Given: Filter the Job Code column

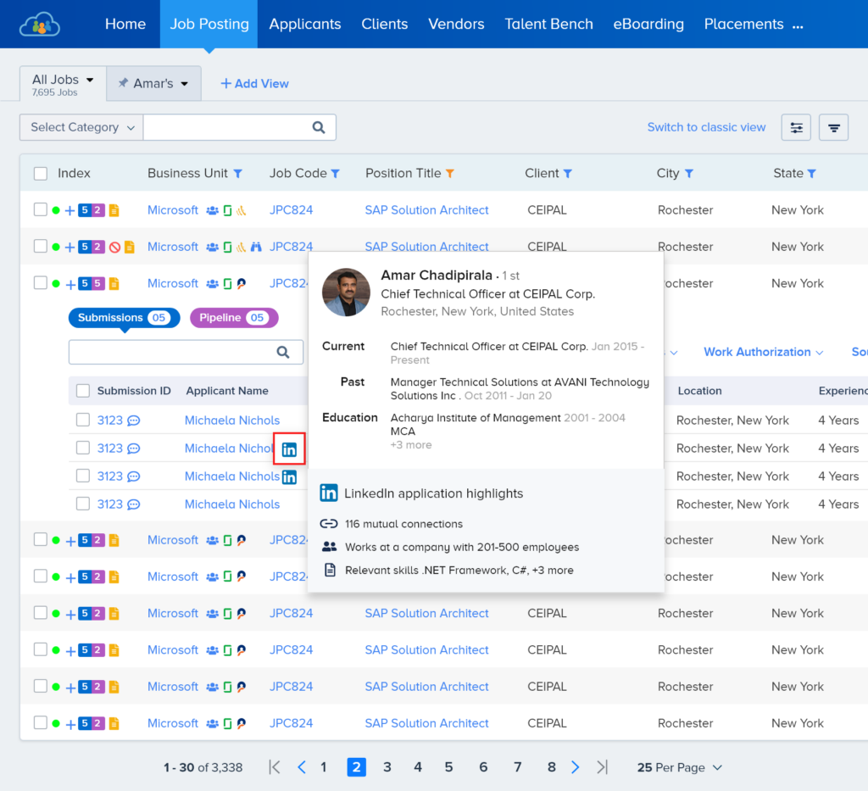Looking at the screenshot, I should tap(336, 174).
